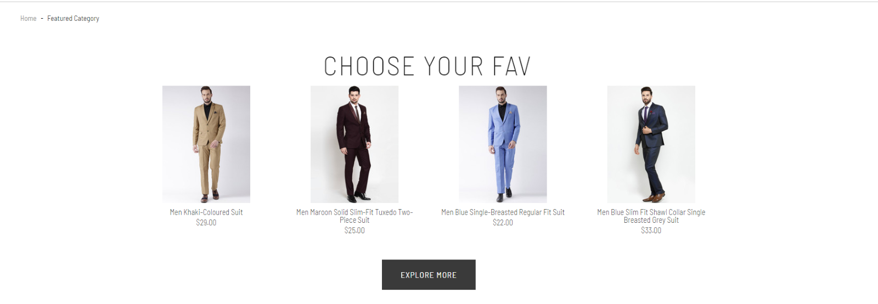Open the khaki suit product image
Image resolution: width=878 pixels, height=304 pixels.
pyautogui.click(x=206, y=144)
